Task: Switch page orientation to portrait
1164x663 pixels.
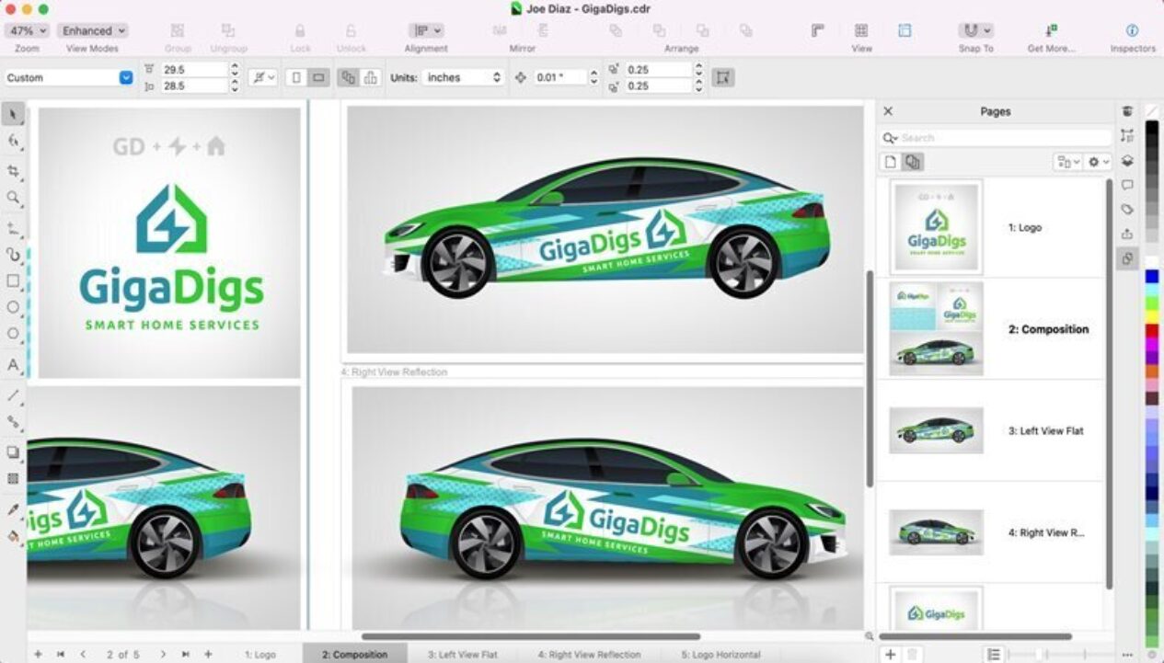Action: click(x=296, y=78)
